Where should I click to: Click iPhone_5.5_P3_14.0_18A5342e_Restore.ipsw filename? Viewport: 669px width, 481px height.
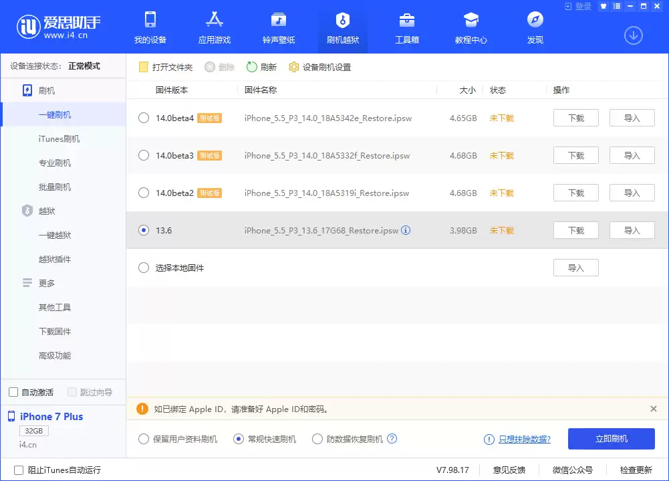tap(327, 118)
